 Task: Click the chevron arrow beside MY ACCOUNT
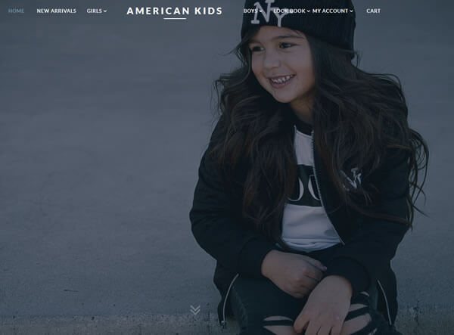(351, 11)
